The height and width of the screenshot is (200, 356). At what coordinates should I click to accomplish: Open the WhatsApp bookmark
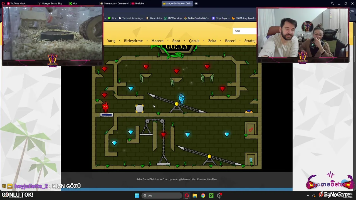(173, 18)
